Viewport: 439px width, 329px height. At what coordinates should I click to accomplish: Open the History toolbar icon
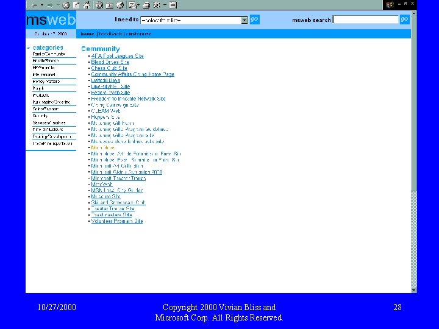pyautogui.click(x=120, y=5)
